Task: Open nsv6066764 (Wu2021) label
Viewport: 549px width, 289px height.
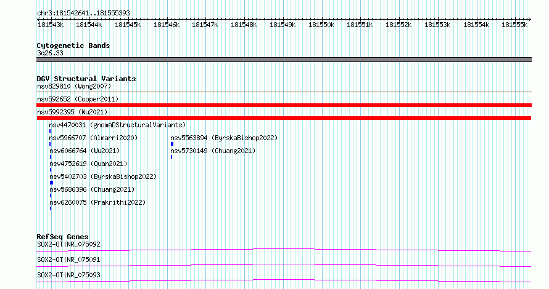Action: pyautogui.click(x=85, y=151)
